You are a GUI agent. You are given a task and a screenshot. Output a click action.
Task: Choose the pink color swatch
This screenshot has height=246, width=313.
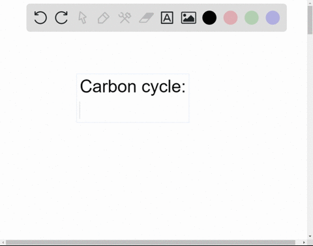point(230,18)
